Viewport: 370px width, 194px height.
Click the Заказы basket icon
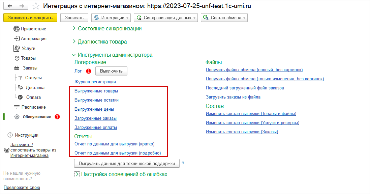pyautogui.click(x=17, y=68)
